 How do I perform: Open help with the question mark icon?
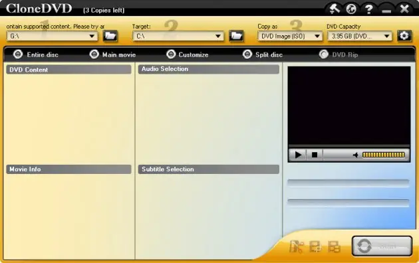point(368,9)
